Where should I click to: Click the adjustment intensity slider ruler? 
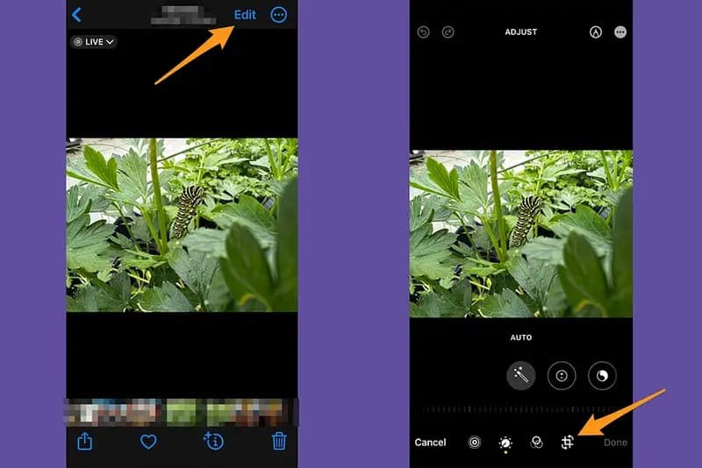pyautogui.click(x=521, y=409)
